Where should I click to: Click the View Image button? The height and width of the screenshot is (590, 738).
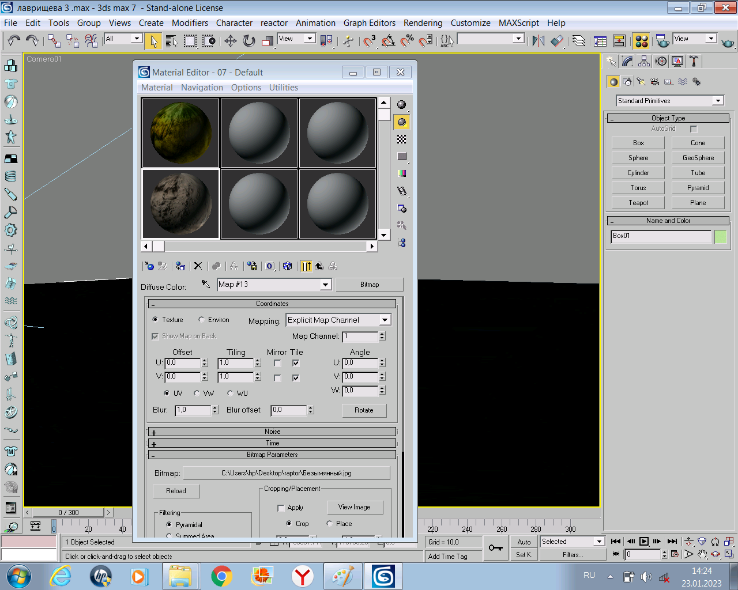pos(355,507)
